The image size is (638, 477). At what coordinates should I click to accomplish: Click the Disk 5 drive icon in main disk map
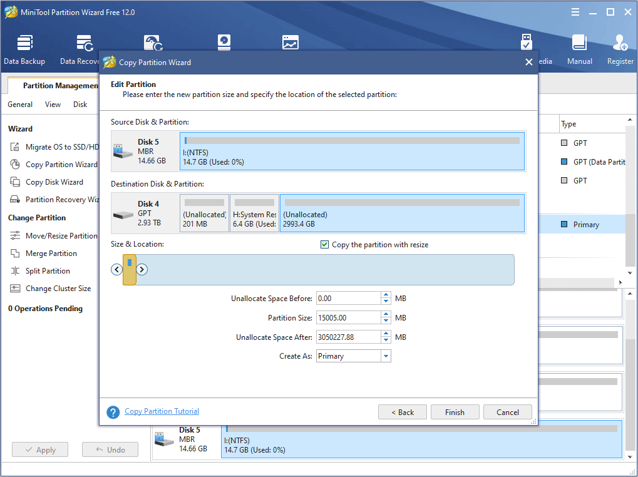165,439
